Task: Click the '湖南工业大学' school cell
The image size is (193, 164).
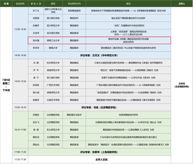Action: [x=53, y=40]
